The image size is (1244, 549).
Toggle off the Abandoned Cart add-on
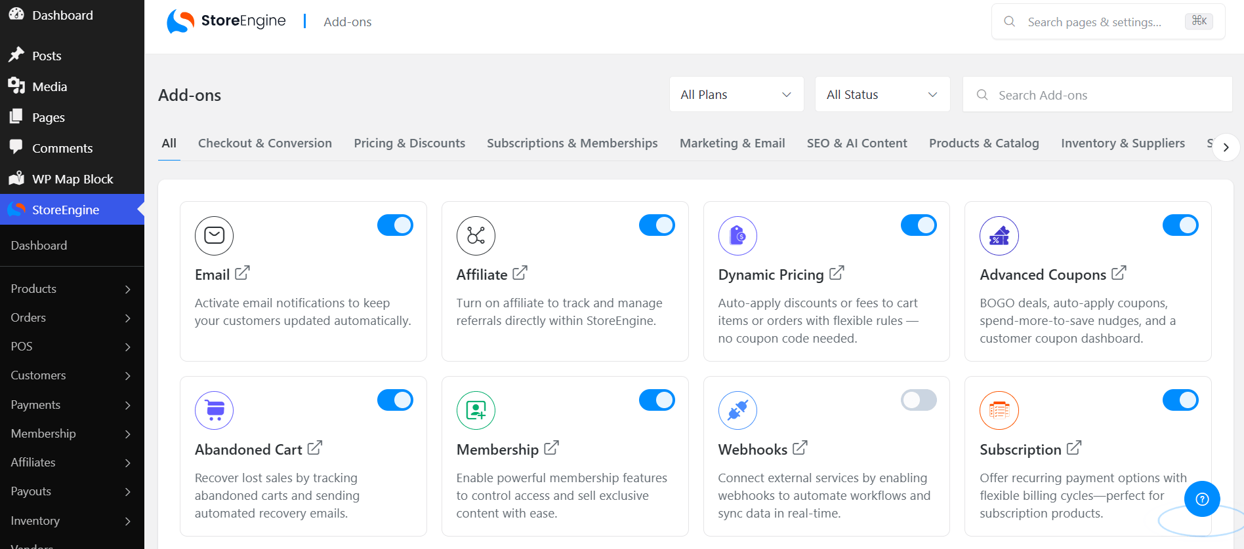pyautogui.click(x=395, y=400)
